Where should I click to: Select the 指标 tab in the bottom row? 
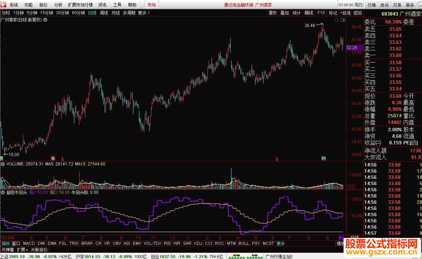(6, 243)
